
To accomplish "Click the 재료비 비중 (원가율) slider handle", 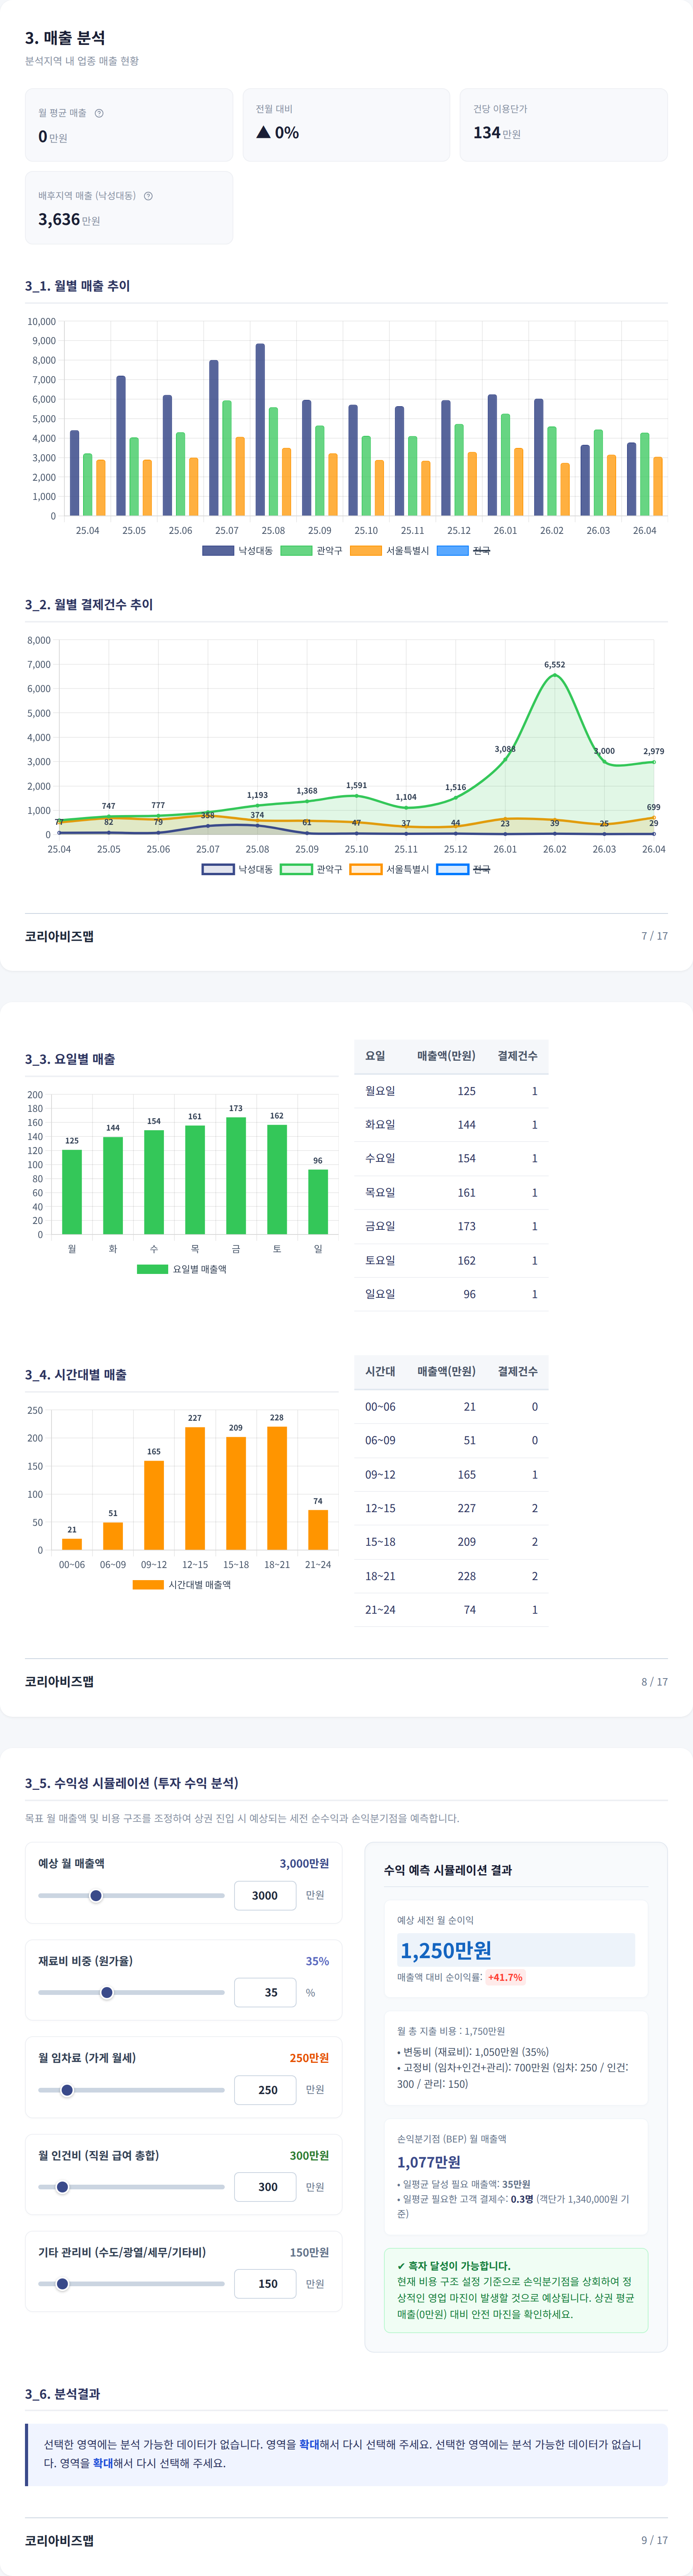I will point(107,1992).
